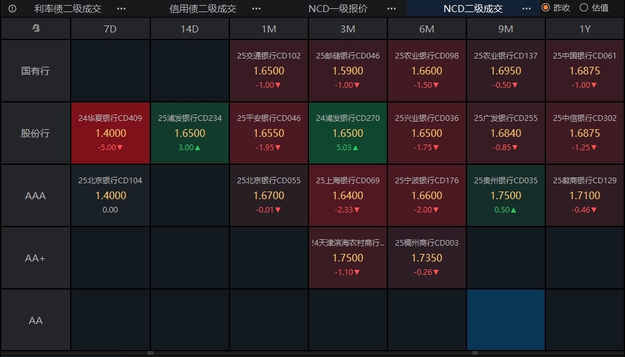
Task: Select the AAA row label
Action: click(36, 195)
